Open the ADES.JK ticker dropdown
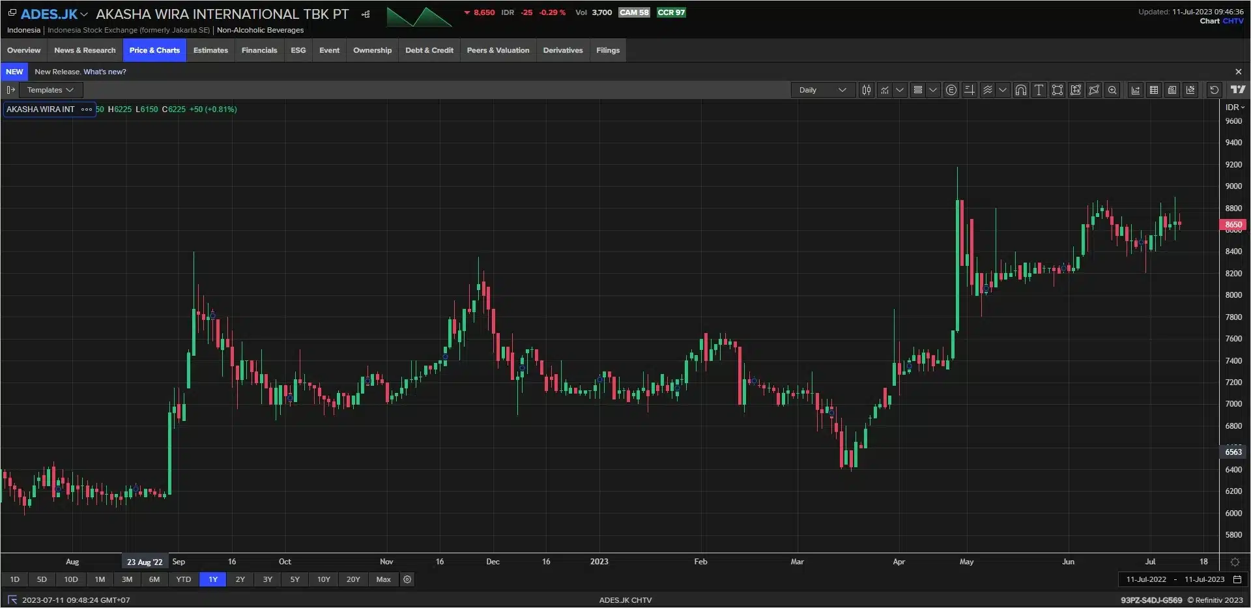Image resolution: width=1251 pixels, height=608 pixels. (x=83, y=14)
